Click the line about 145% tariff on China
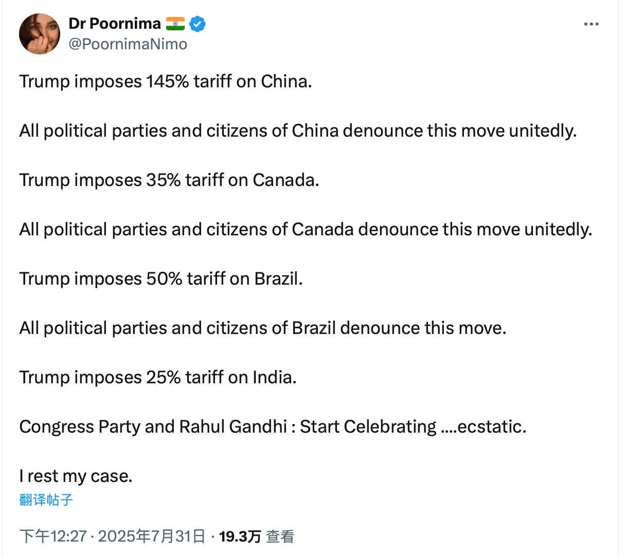Image resolution: width=643 pixels, height=558 pixels. pos(166,82)
